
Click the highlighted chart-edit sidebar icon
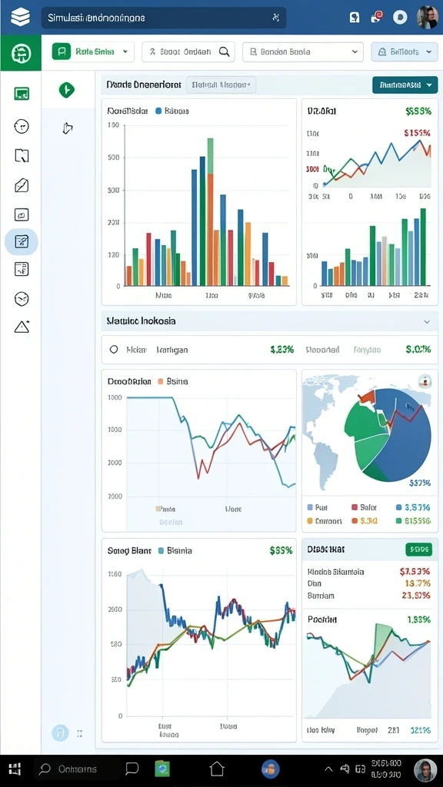(x=22, y=241)
